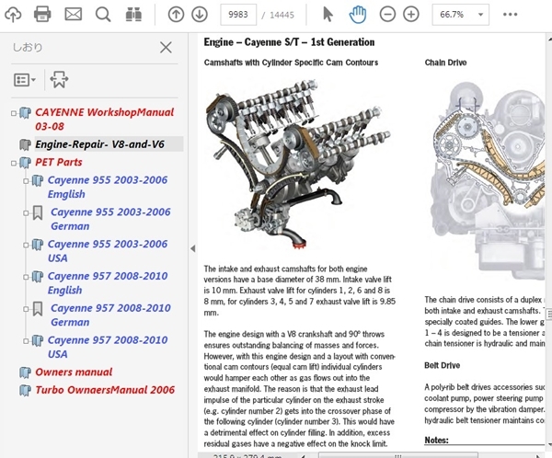Open the search magnifier tool
Screen dimensions: 552x458
103,15
